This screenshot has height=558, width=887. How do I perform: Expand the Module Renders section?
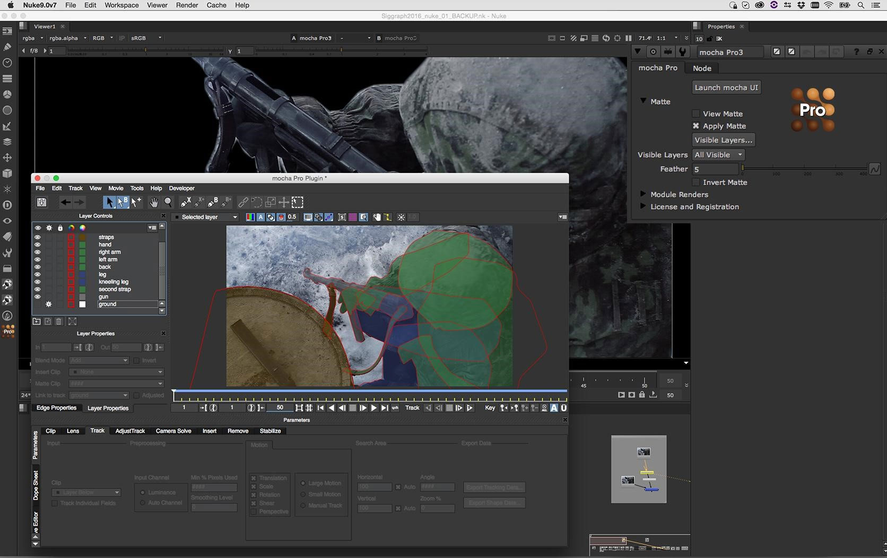[643, 194]
